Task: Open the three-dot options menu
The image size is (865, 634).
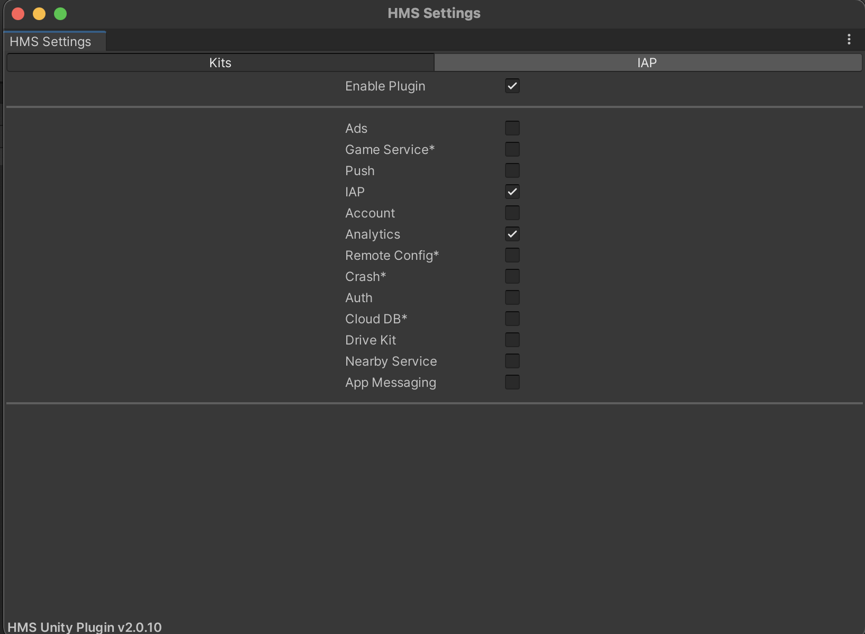Action: pos(849,39)
